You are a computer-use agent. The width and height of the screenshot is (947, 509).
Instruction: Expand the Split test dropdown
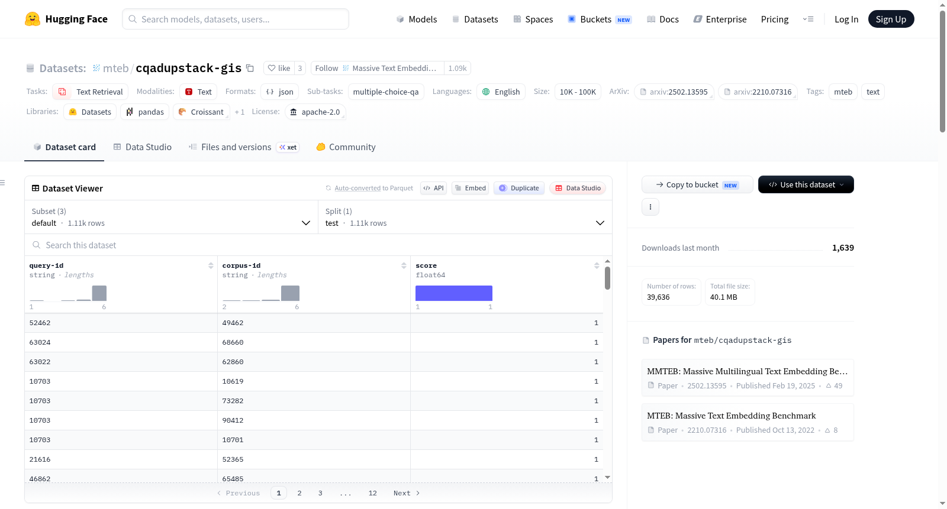coord(465,217)
